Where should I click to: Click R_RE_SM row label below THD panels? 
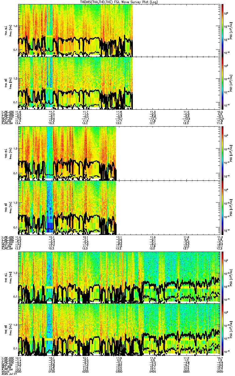[7, 248]
